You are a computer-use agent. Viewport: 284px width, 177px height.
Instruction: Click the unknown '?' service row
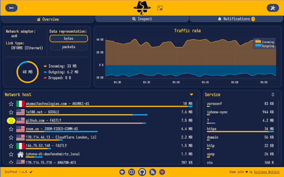[x=241, y=120]
